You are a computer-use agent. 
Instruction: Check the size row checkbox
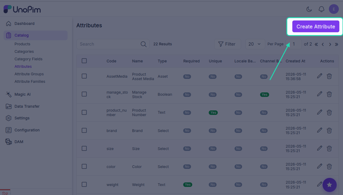coord(84,148)
